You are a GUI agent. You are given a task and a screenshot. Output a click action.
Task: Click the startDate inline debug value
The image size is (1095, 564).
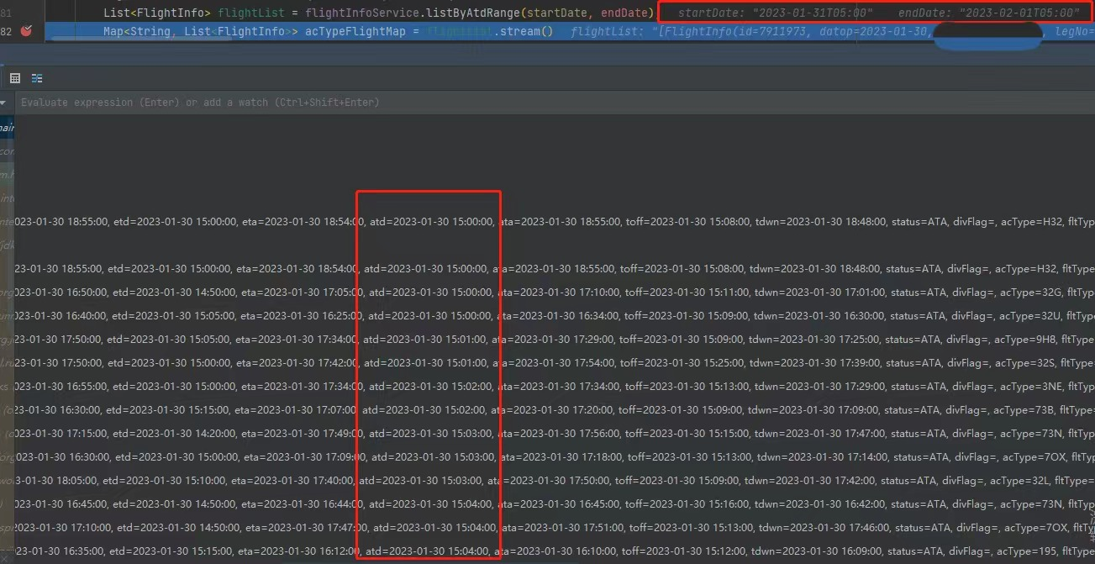775,13
